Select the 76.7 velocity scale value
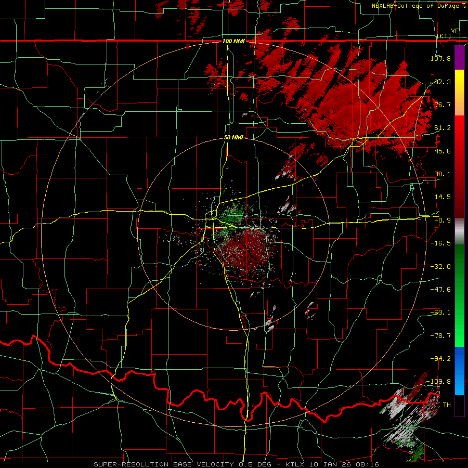This screenshot has width=468, height=468. pyautogui.click(x=443, y=105)
